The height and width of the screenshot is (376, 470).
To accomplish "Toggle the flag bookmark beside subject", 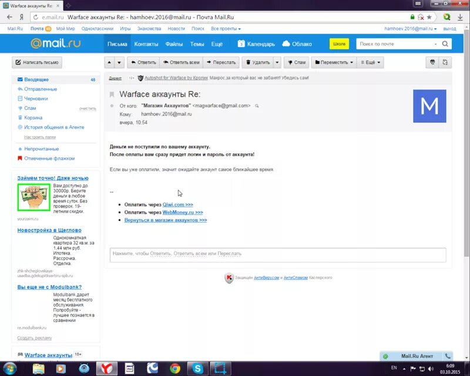I will pyautogui.click(x=112, y=95).
